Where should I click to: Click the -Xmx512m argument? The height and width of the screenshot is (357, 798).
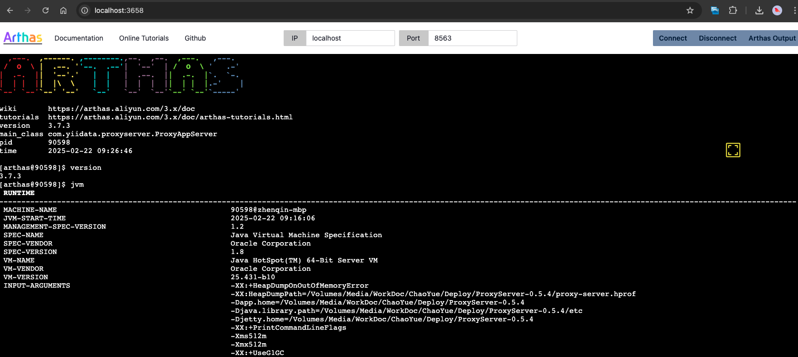pyautogui.click(x=249, y=344)
